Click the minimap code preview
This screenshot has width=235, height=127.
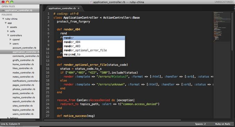(x=222, y=27)
